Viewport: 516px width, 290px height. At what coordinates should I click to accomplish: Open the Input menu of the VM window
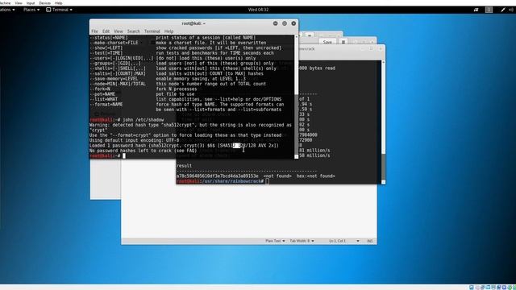(31, 3)
